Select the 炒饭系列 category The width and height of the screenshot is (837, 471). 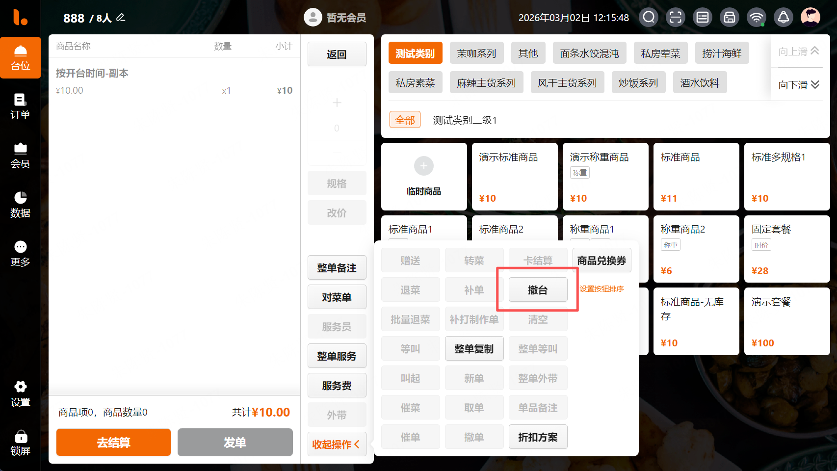click(x=638, y=82)
